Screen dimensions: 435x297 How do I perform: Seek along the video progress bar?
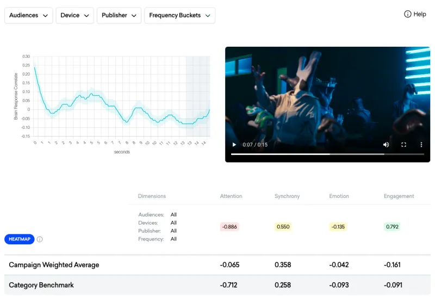pos(327,154)
